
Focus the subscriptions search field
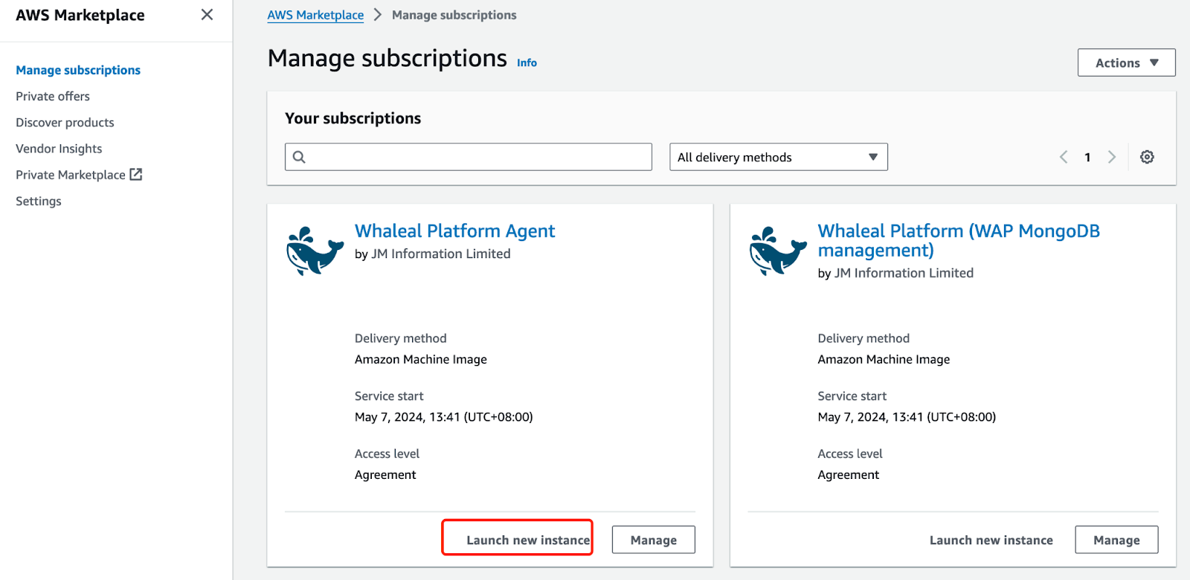point(476,157)
